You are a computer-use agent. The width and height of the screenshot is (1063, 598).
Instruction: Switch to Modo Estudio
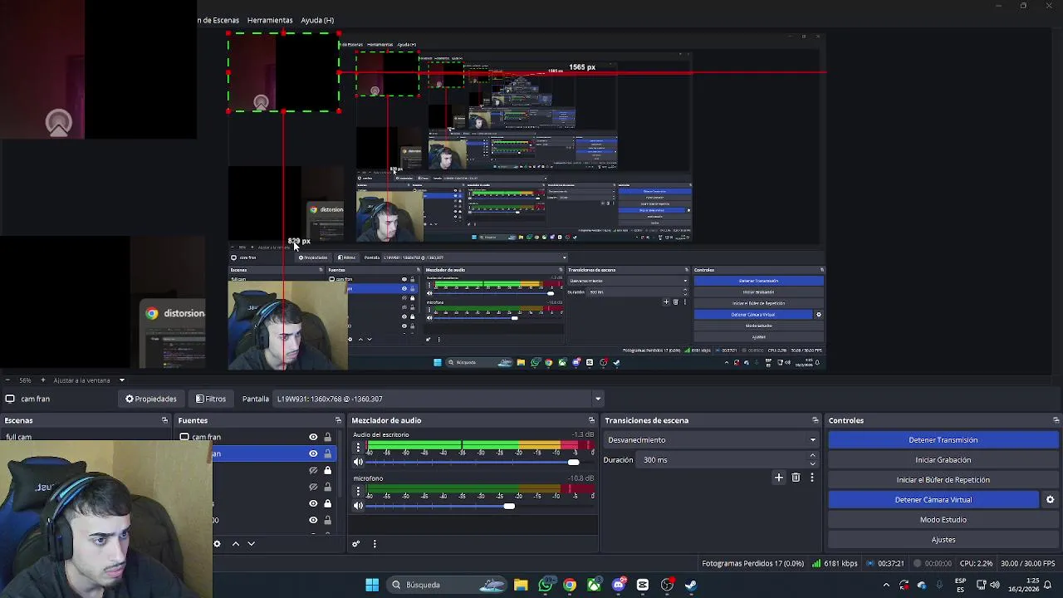(x=943, y=520)
